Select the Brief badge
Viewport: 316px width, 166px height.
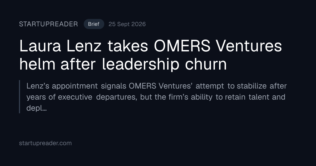click(x=94, y=24)
